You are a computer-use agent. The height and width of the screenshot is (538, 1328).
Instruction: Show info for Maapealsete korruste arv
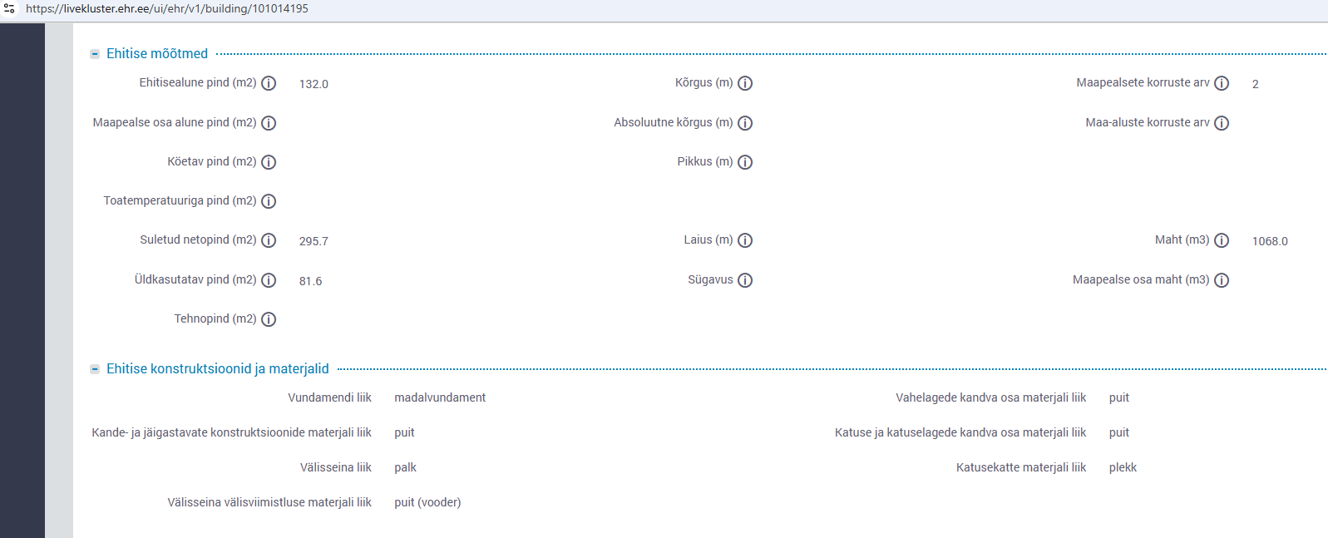pos(1222,83)
